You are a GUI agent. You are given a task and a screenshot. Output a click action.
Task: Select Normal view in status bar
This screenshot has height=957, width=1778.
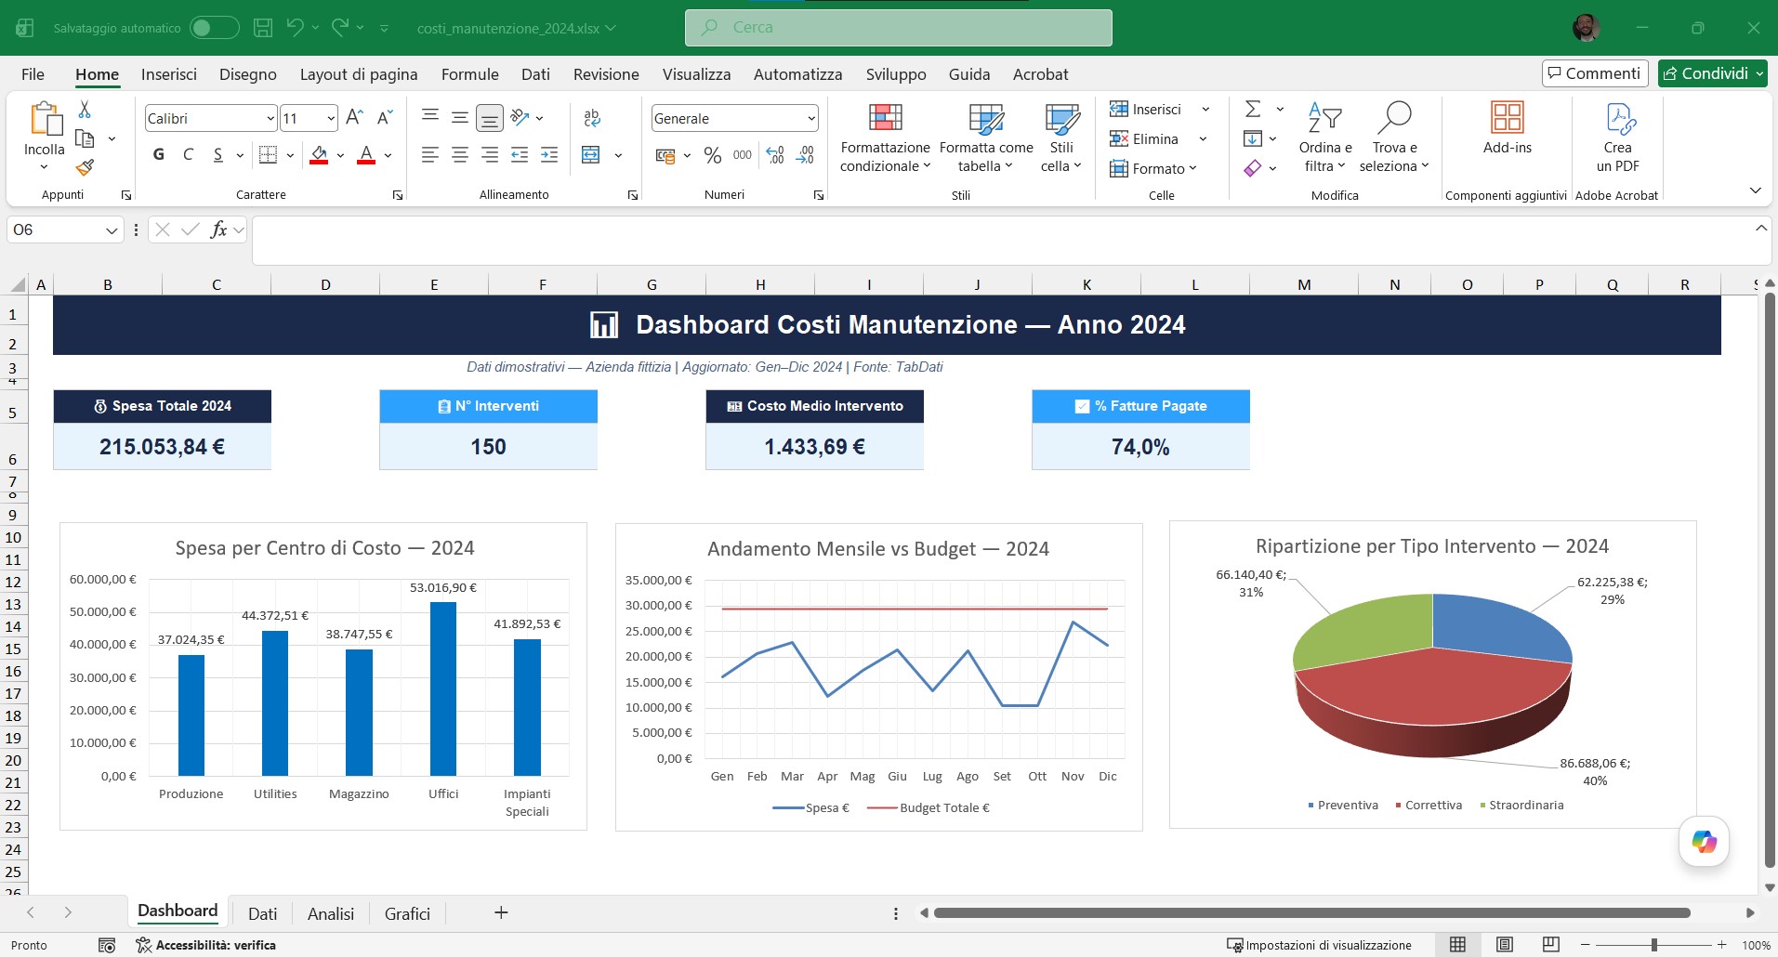click(x=1458, y=945)
